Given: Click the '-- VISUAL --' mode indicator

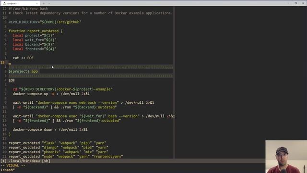Looking at the screenshot, I should 12,165.
